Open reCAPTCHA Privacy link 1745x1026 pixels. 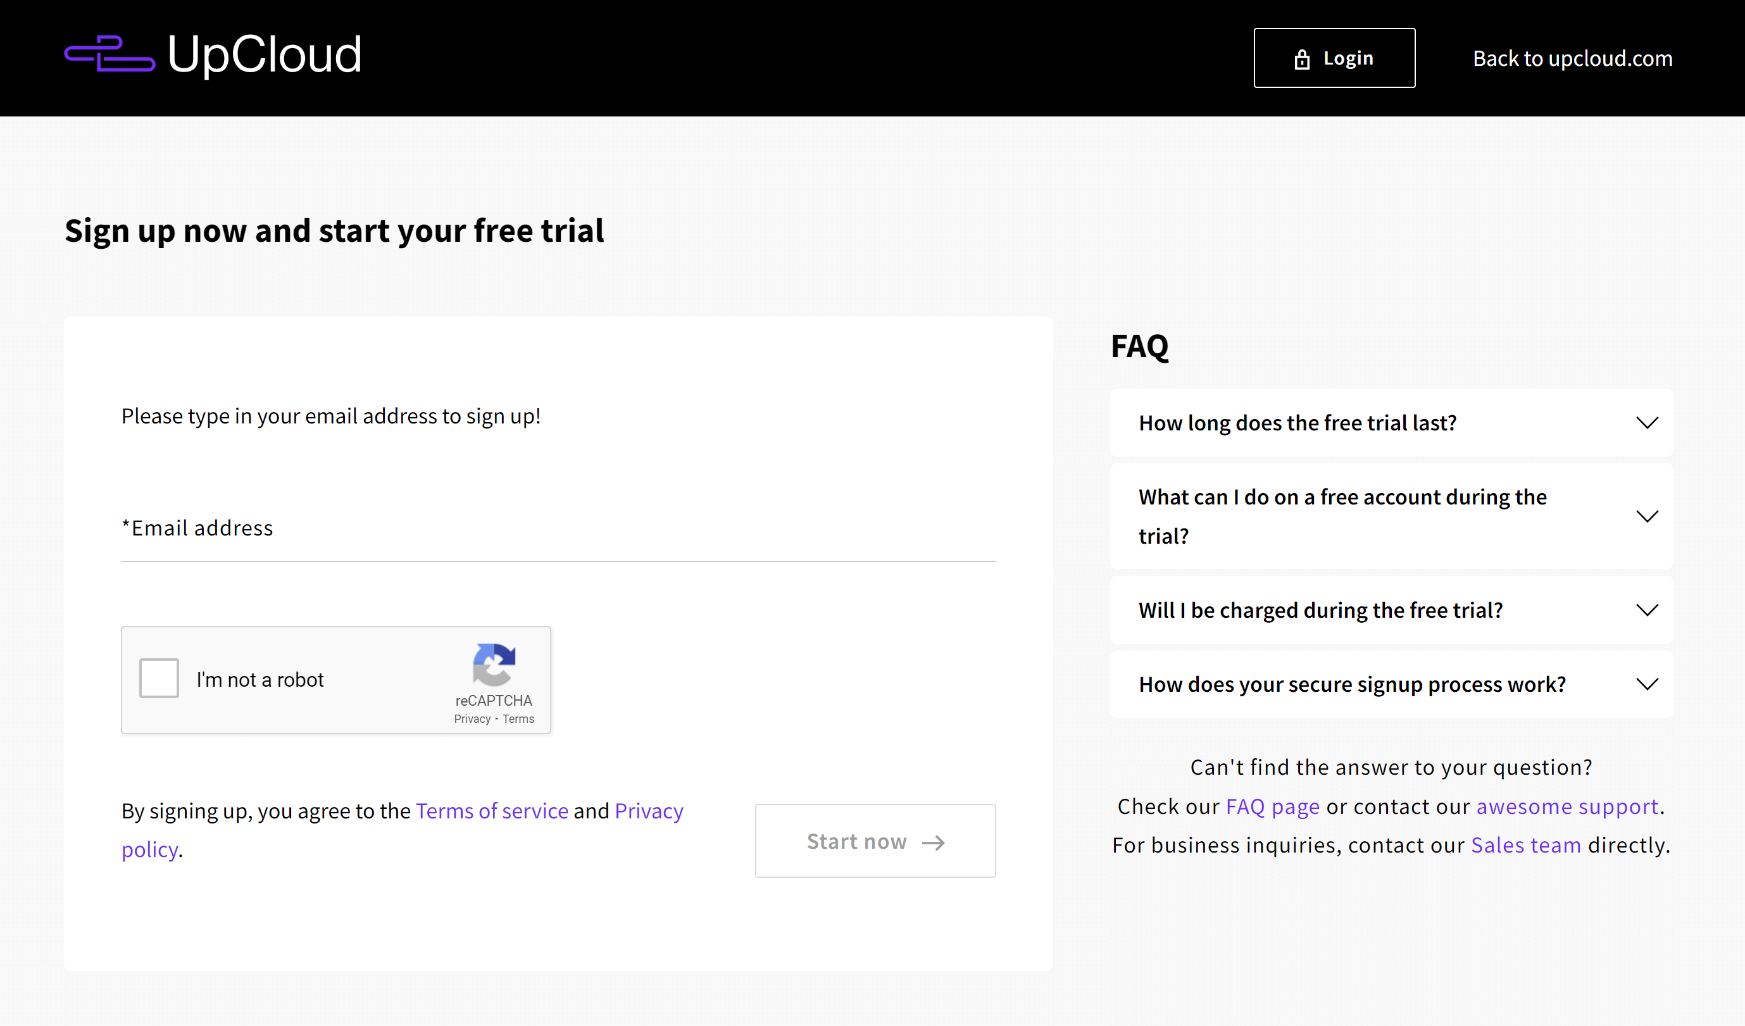(472, 718)
